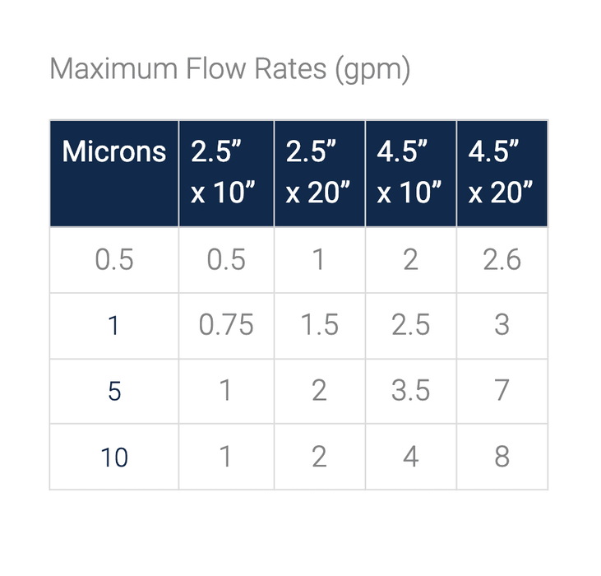
Task: Click the 0.5 value in the Microns column
Action: click(114, 260)
